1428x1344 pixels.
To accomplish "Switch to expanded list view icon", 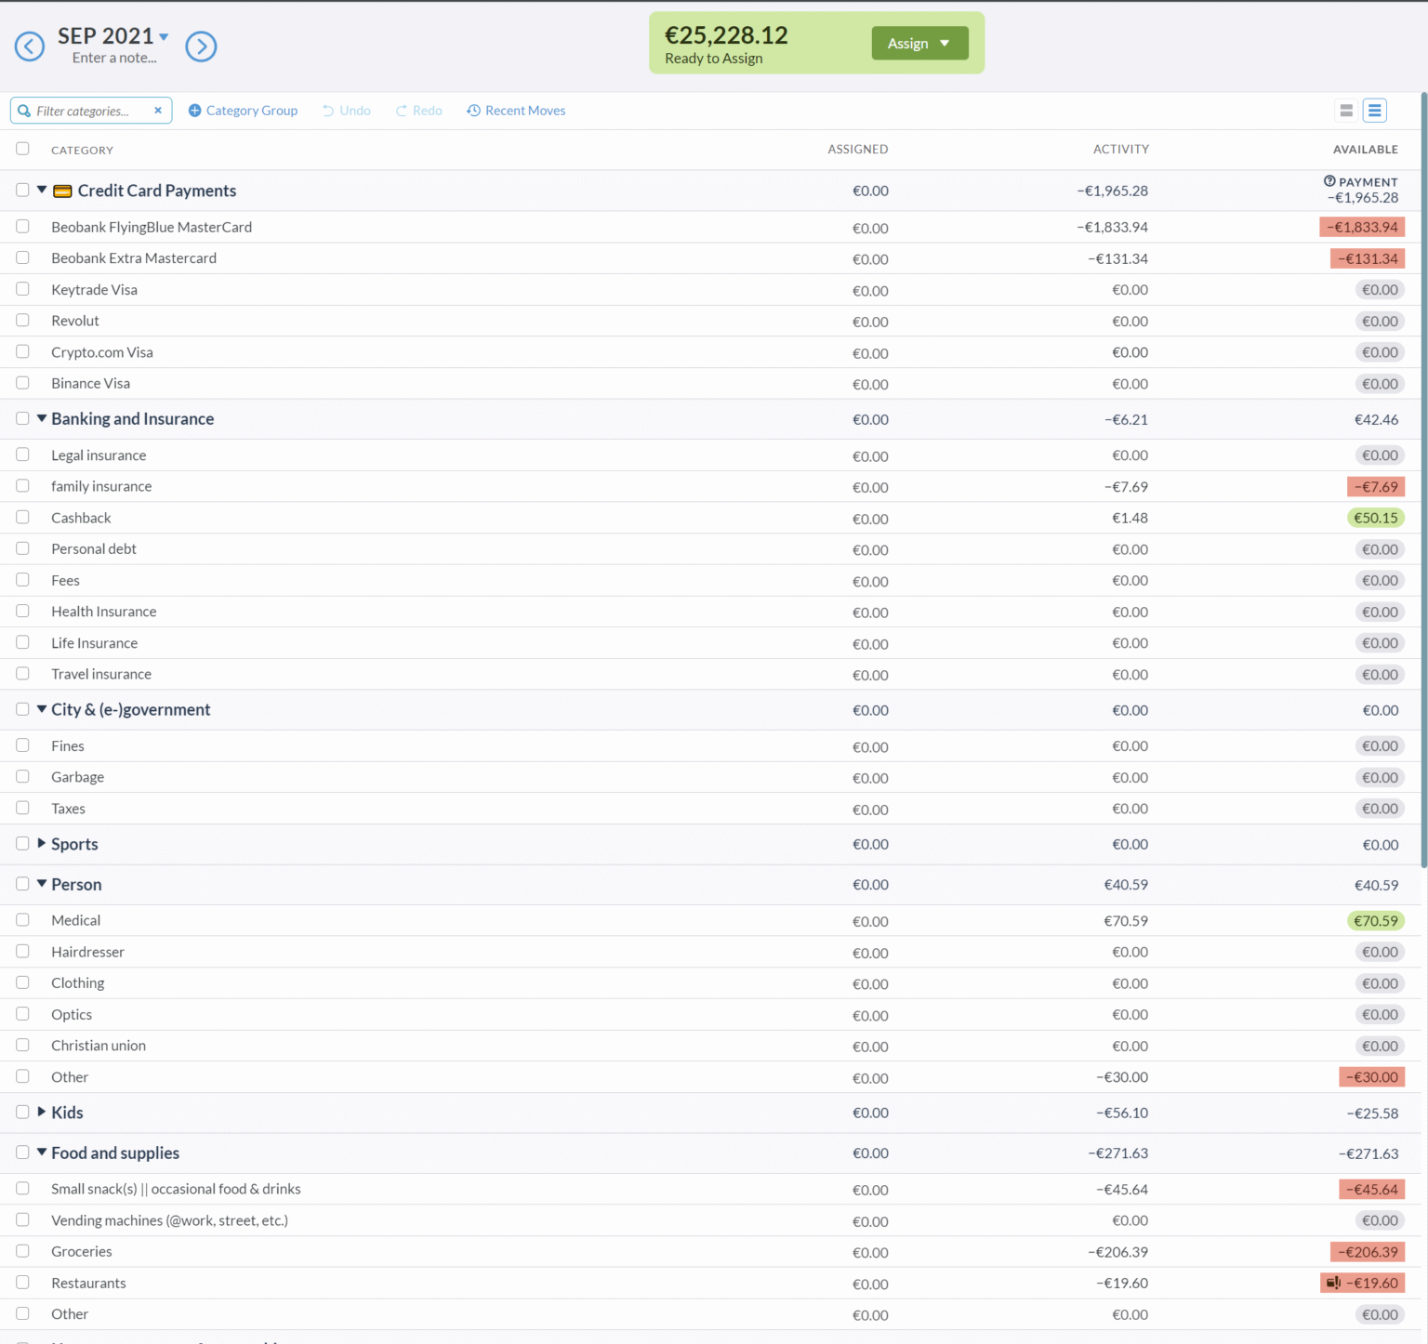I will 1375,111.
